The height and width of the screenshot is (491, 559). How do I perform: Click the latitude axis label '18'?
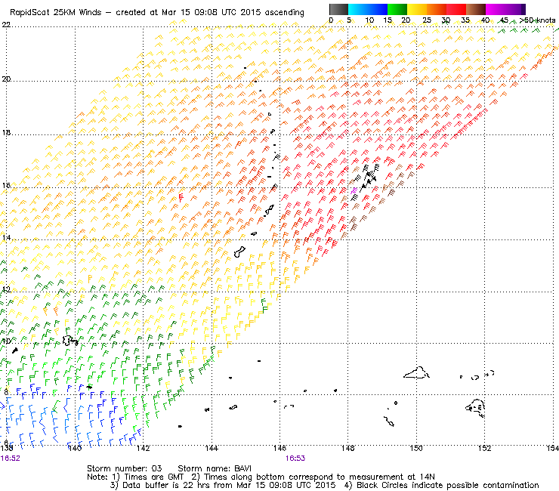click(6, 133)
